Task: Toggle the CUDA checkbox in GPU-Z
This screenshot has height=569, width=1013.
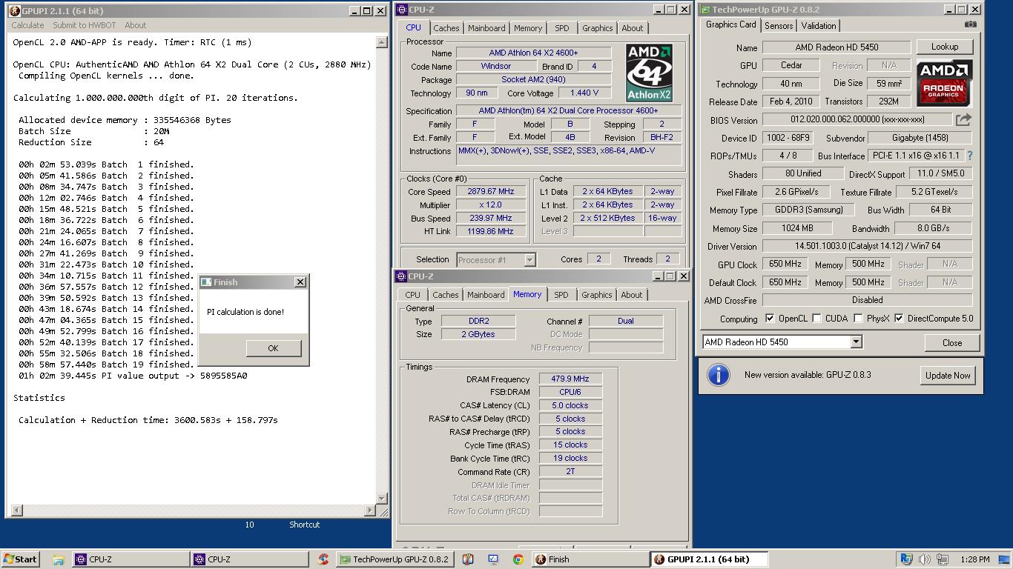Action: pyautogui.click(x=816, y=319)
